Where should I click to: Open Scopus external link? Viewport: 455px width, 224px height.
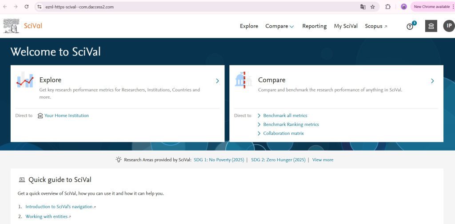[376, 26]
